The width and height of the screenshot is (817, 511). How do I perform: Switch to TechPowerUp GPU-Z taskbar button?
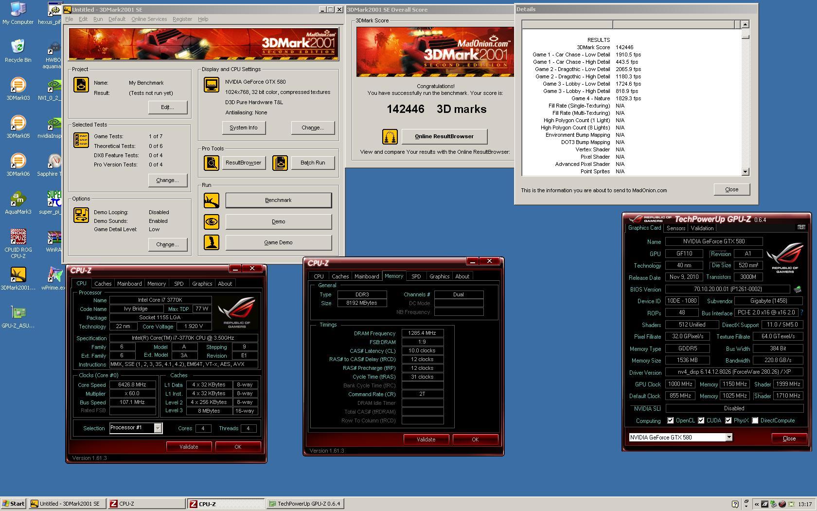(305, 504)
